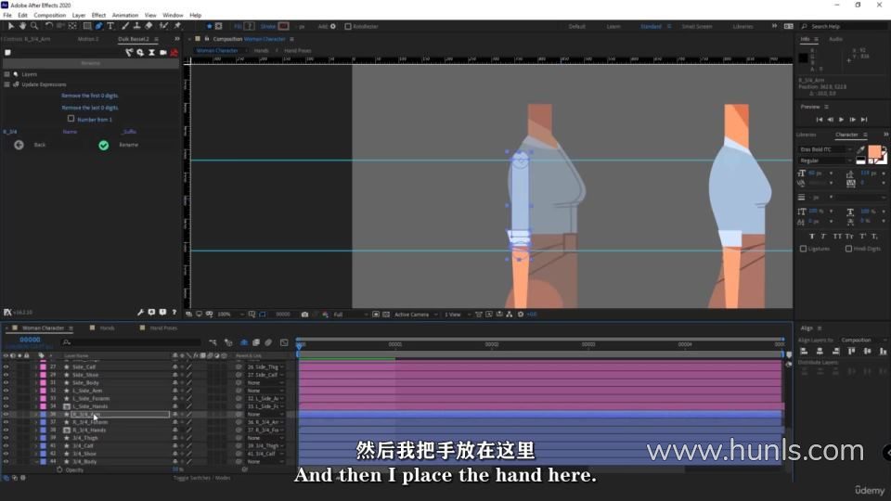Take a snapshot with the camera icon
891x501 pixels.
304,315
